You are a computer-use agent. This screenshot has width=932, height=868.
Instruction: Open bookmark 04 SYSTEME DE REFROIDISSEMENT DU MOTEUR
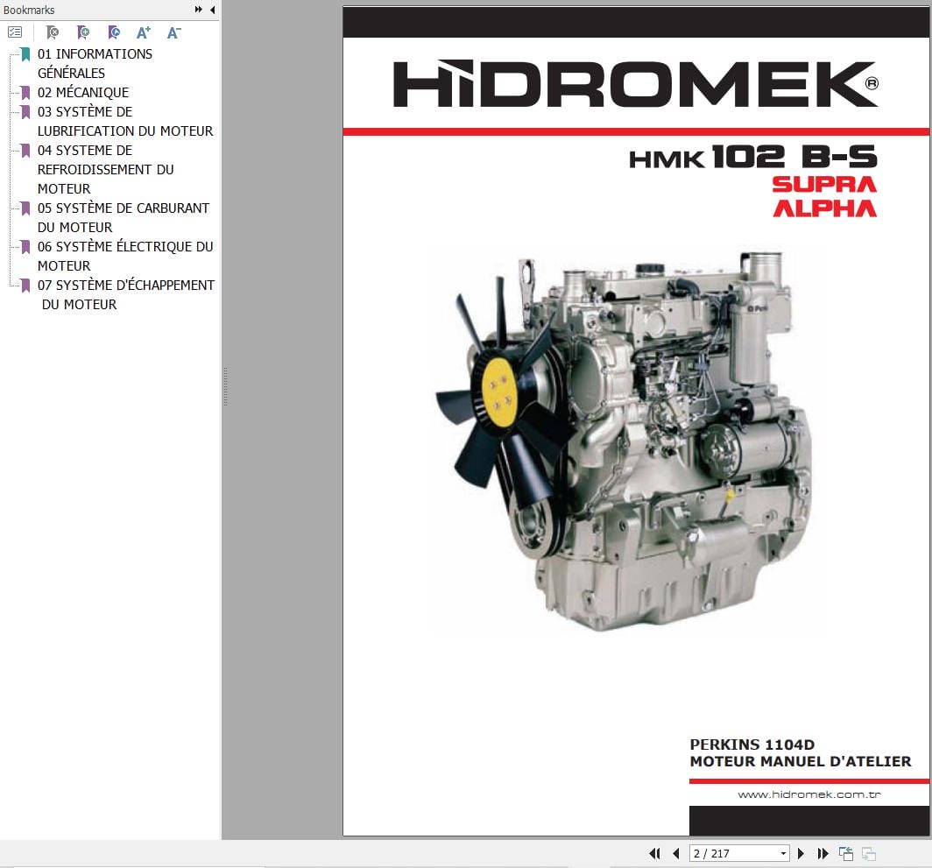(105, 169)
